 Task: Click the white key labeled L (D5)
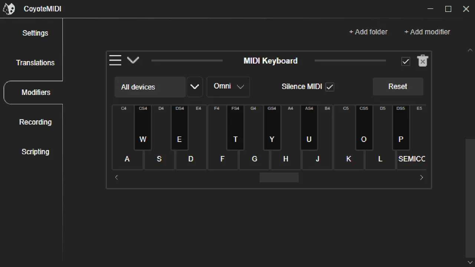380,159
